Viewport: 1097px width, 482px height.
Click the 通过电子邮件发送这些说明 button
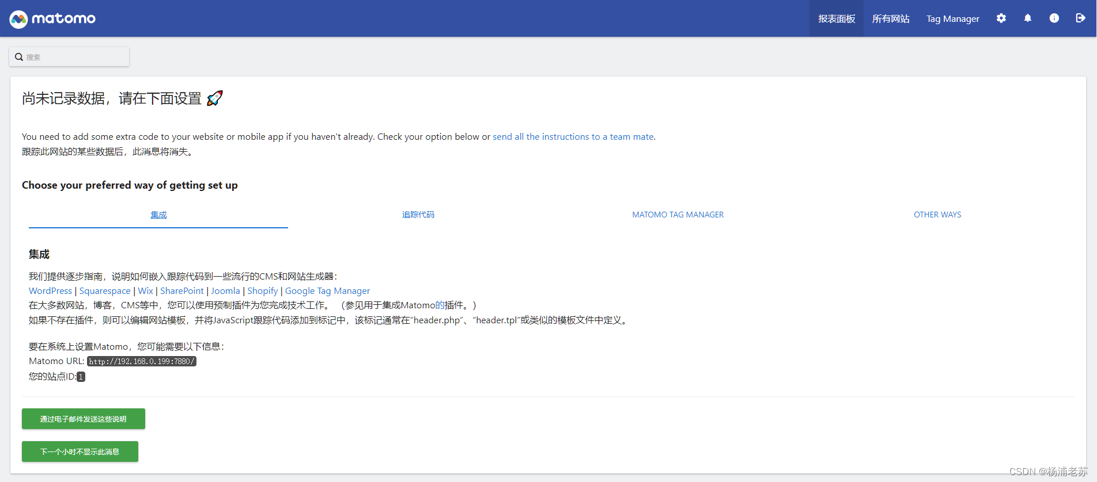[84, 419]
